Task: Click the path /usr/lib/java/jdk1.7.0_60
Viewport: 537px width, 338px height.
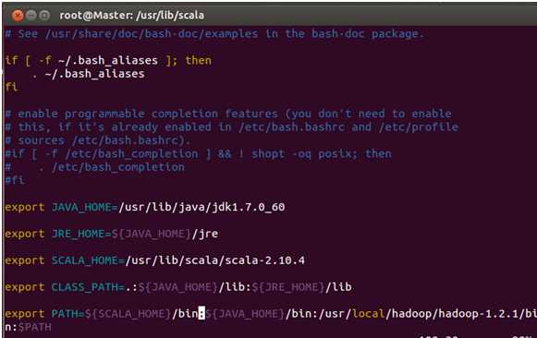Action: [201, 207]
